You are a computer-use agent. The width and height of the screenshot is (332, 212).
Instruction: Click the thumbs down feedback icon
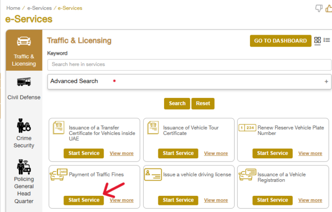click(x=319, y=9)
